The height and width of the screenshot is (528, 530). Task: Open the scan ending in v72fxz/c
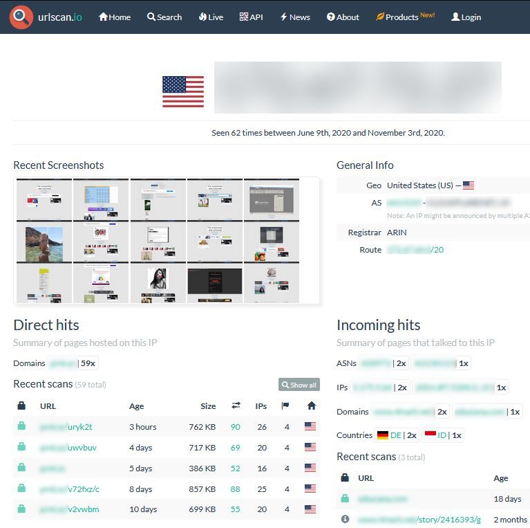[69, 489]
